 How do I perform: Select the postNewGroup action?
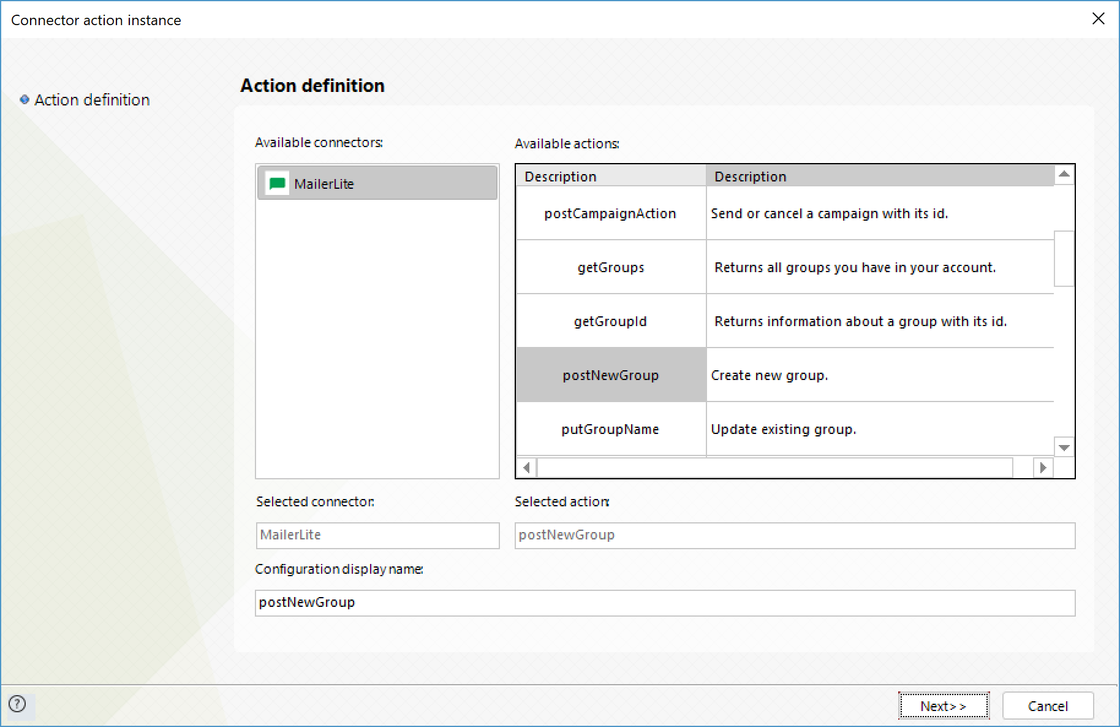(x=611, y=375)
